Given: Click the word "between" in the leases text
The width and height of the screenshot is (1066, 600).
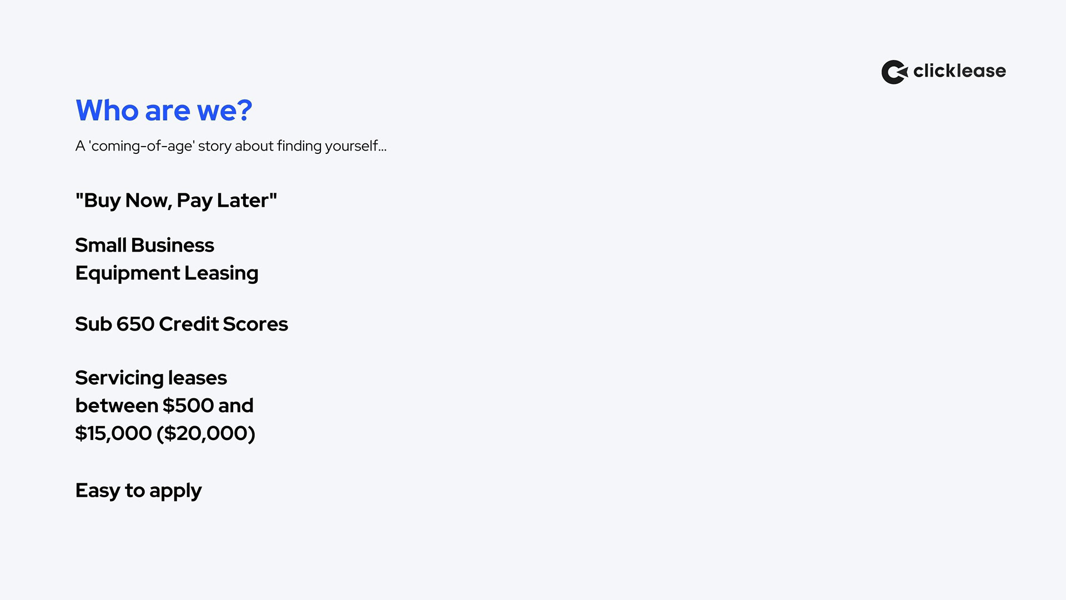Looking at the screenshot, I should tap(117, 406).
